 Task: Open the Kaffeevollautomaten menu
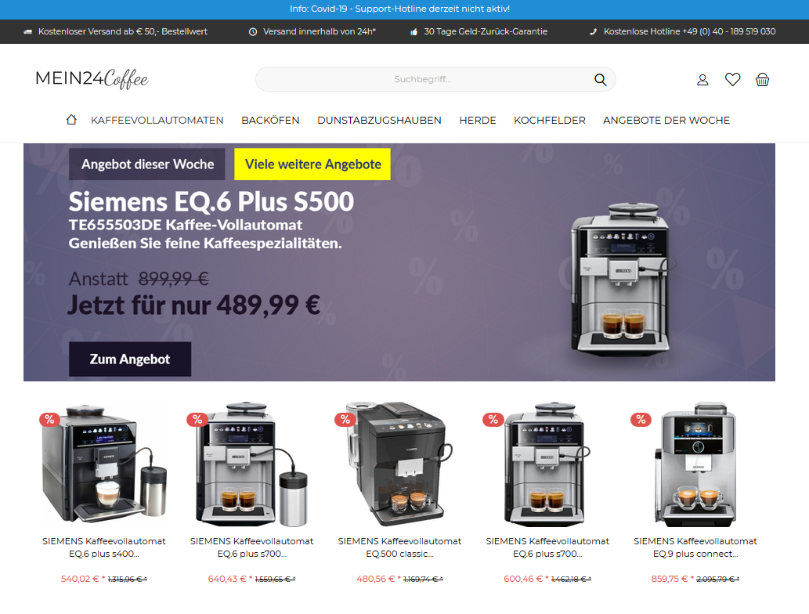coord(157,121)
